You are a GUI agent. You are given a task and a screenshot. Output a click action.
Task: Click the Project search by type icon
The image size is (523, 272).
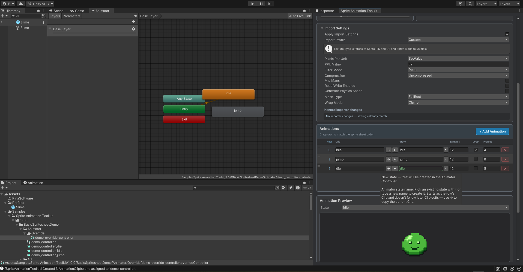tap(284, 188)
